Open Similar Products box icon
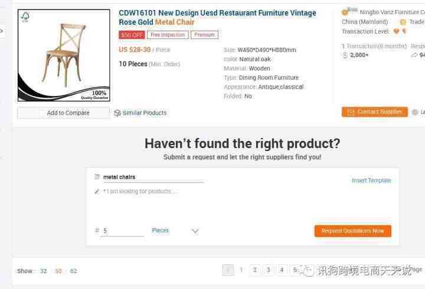This screenshot has width=425, height=289. pyautogui.click(x=117, y=113)
